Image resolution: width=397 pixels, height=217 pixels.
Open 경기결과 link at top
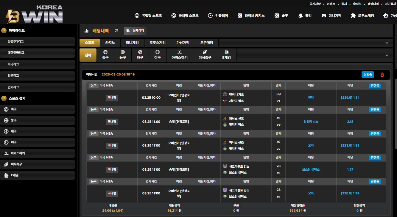pyautogui.click(x=390, y=4)
